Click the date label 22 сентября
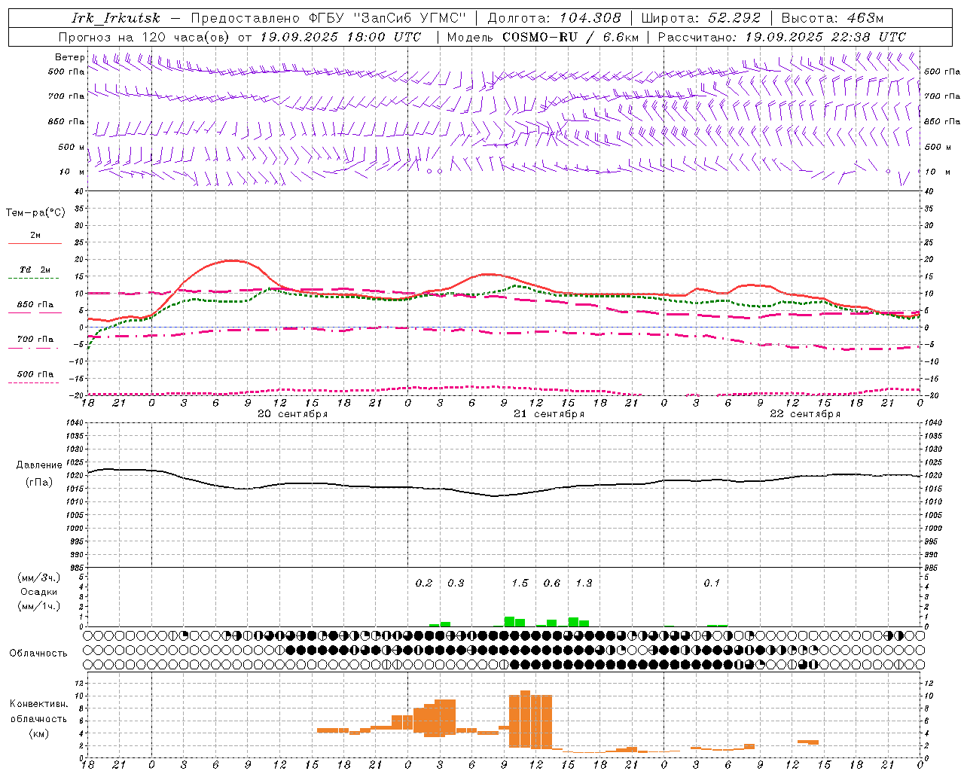The height and width of the screenshot is (771, 964). tap(805, 414)
